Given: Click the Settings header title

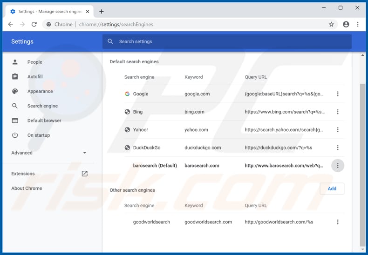Looking at the screenshot, I should point(22,41).
